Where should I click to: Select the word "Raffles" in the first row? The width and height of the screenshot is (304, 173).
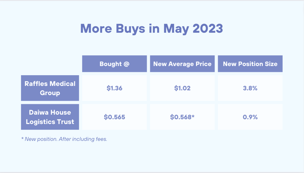pos(36,84)
